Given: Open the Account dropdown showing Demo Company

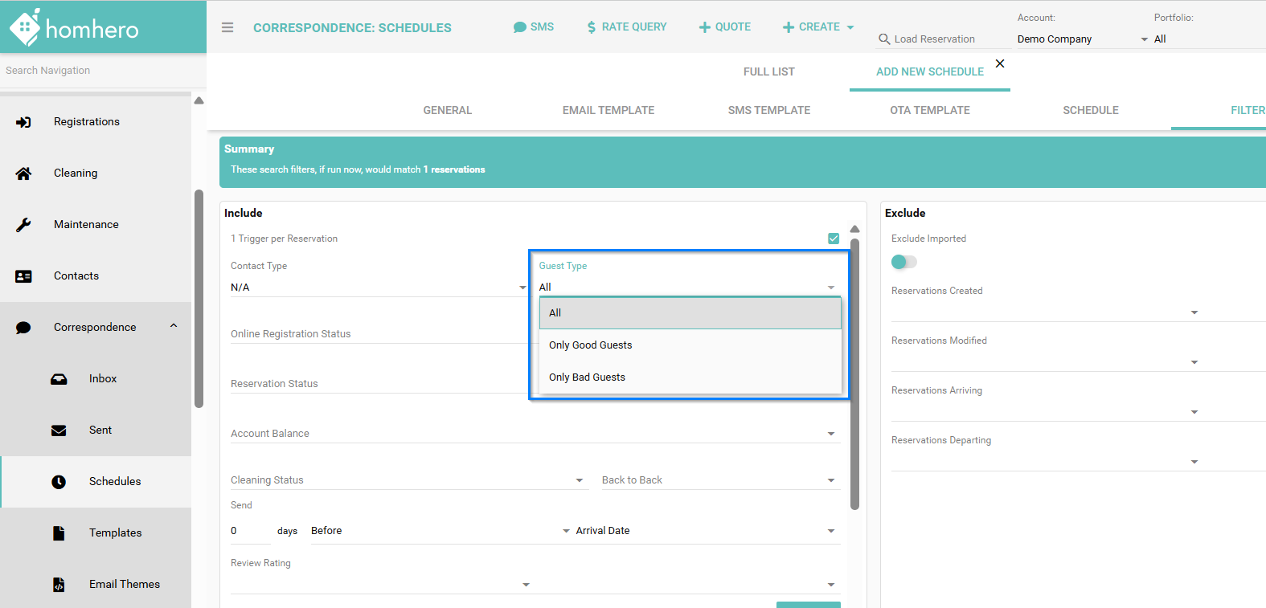Looking at the screenshot, I should [1082, 39].
